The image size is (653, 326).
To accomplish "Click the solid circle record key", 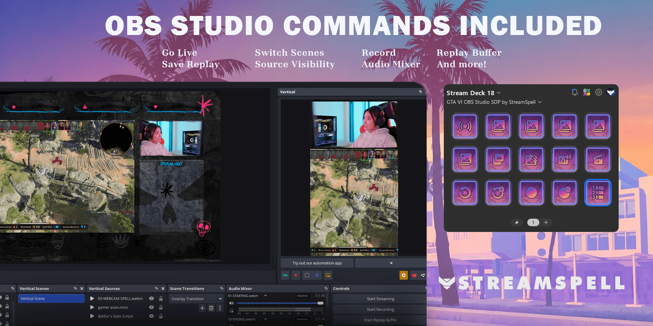I will pos(532,193).
